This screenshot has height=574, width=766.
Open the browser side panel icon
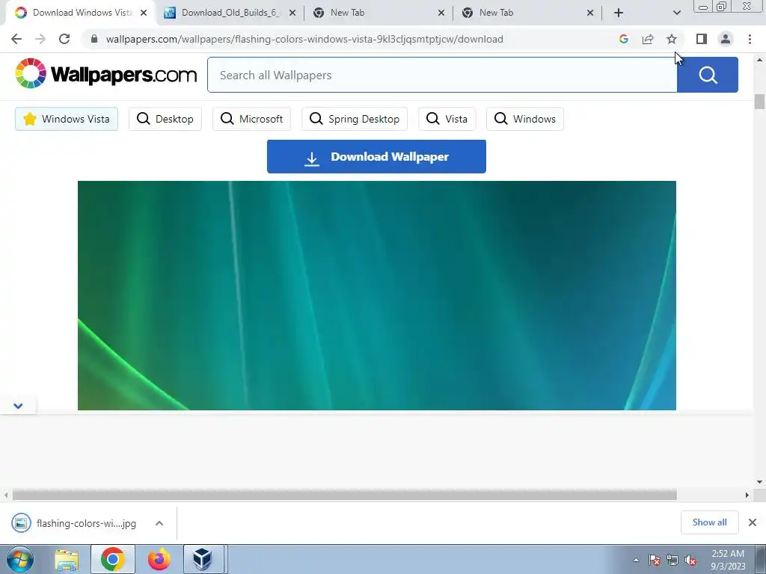(x=702, y=39)
